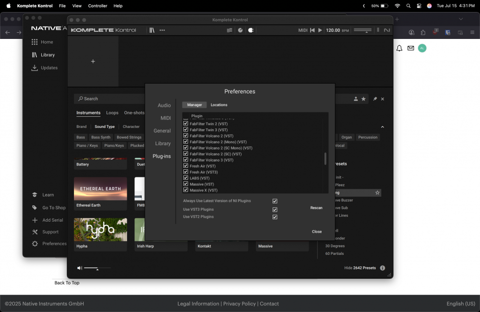Toggle Use VST2 Plugins checkbox
Screen dimensions: 480x312
(275, 217)
